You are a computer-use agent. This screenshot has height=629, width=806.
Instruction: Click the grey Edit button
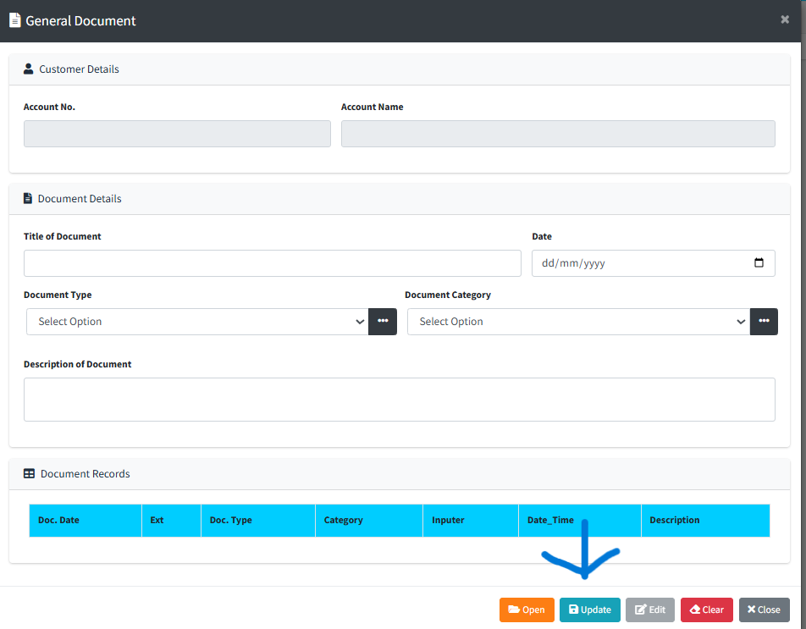click(x=649, y=610)
